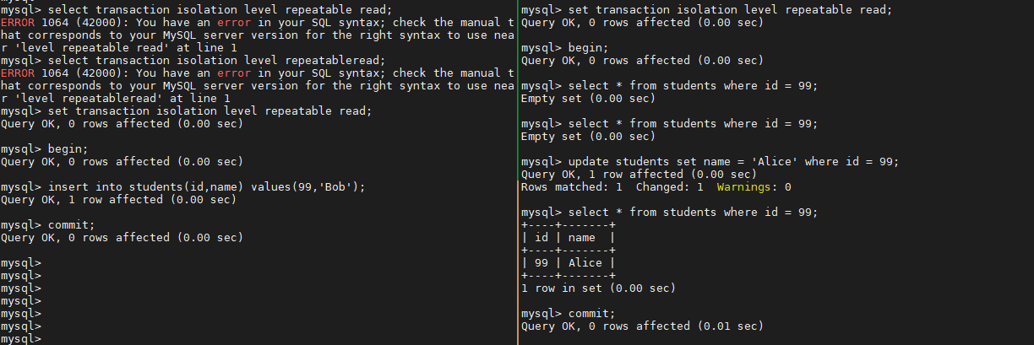Click the last empty mysql prompt at bottom left

point(21,338)
